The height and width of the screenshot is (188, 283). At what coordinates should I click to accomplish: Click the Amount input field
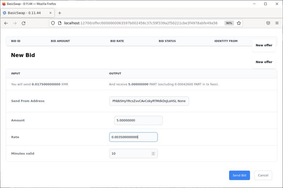tap(138, 120)
